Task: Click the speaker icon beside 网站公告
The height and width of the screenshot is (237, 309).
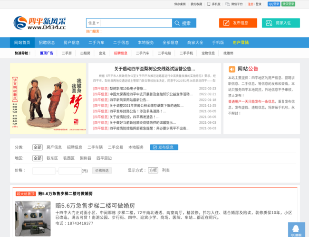Action: pyautogui.click(x=232, y=69)
